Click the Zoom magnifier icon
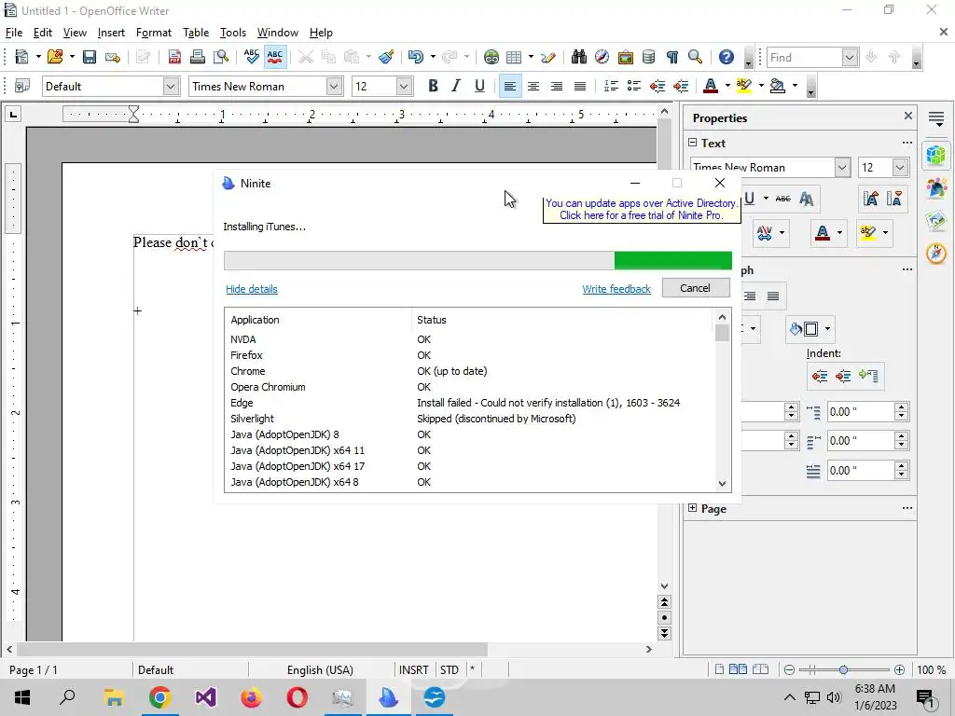 (695, 57)
